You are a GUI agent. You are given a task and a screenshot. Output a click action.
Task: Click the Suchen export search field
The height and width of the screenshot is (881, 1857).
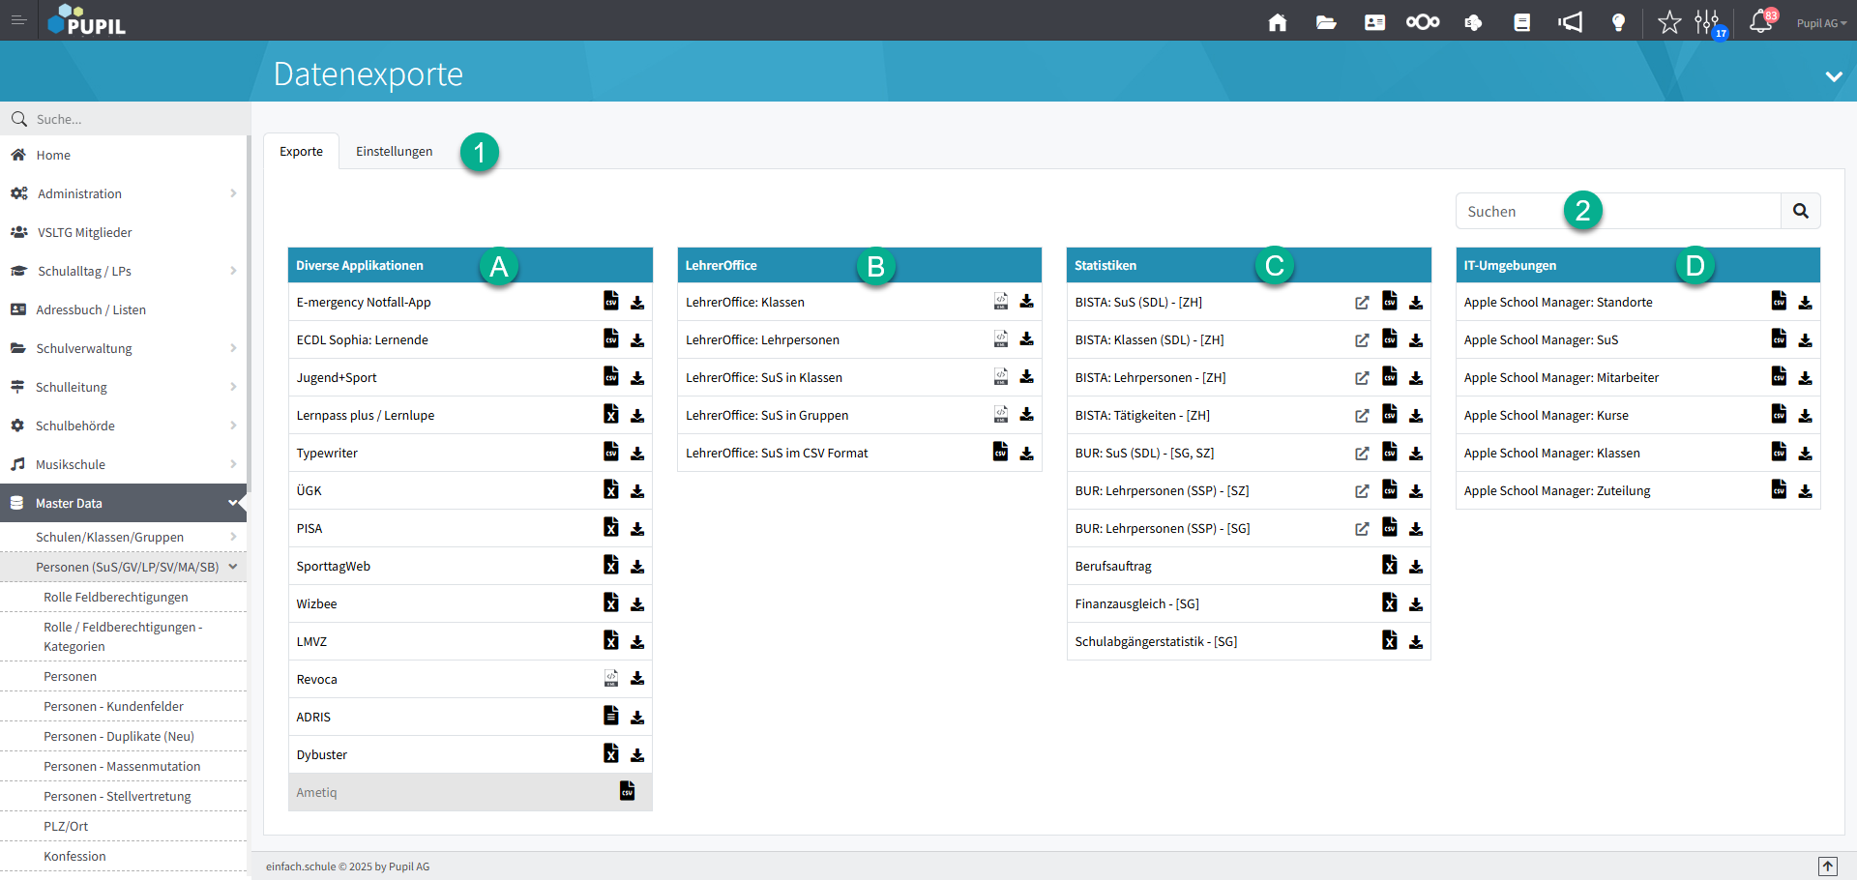1618,211
